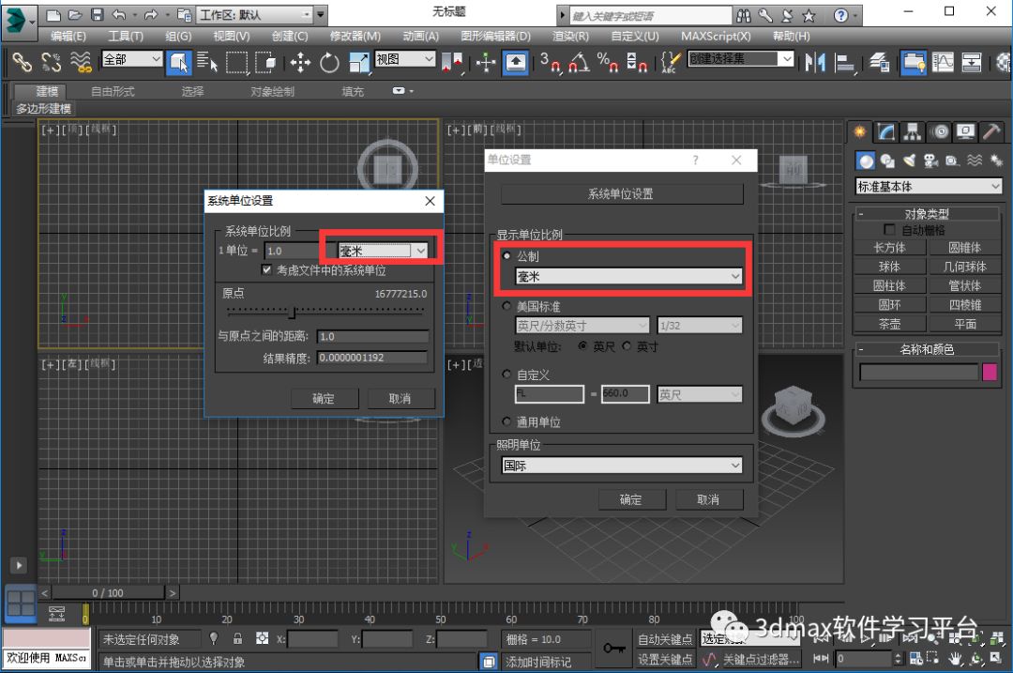Click the 原点 slider handle
The image size is (1013, 673).
(292, 313)
